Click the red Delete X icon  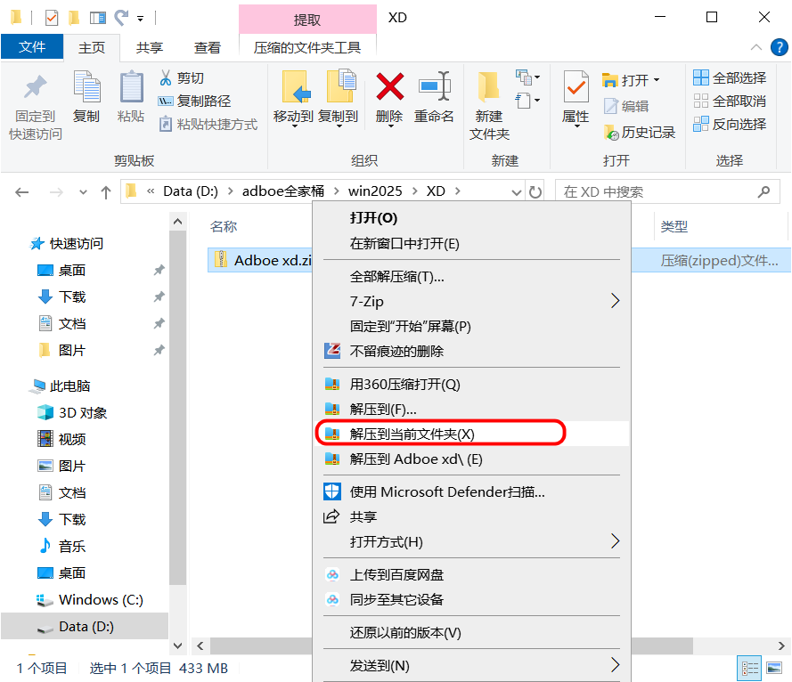pyautogui.click(x=389, y=86)
